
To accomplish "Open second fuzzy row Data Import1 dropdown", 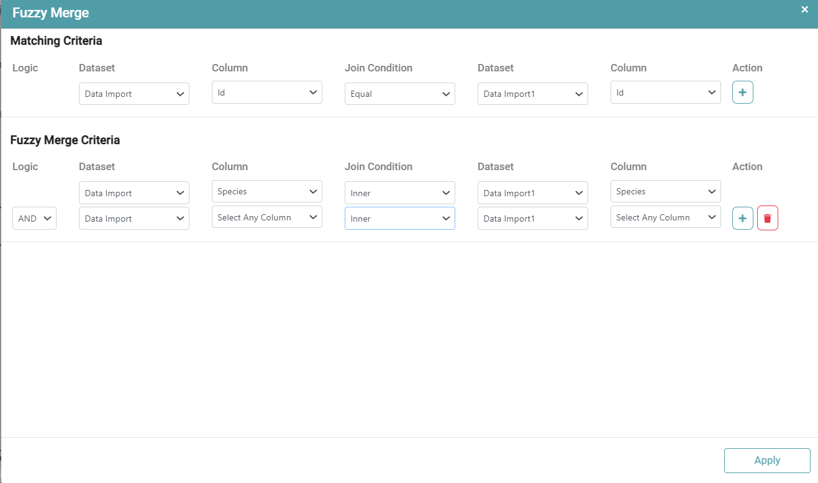I will point(532,219).
